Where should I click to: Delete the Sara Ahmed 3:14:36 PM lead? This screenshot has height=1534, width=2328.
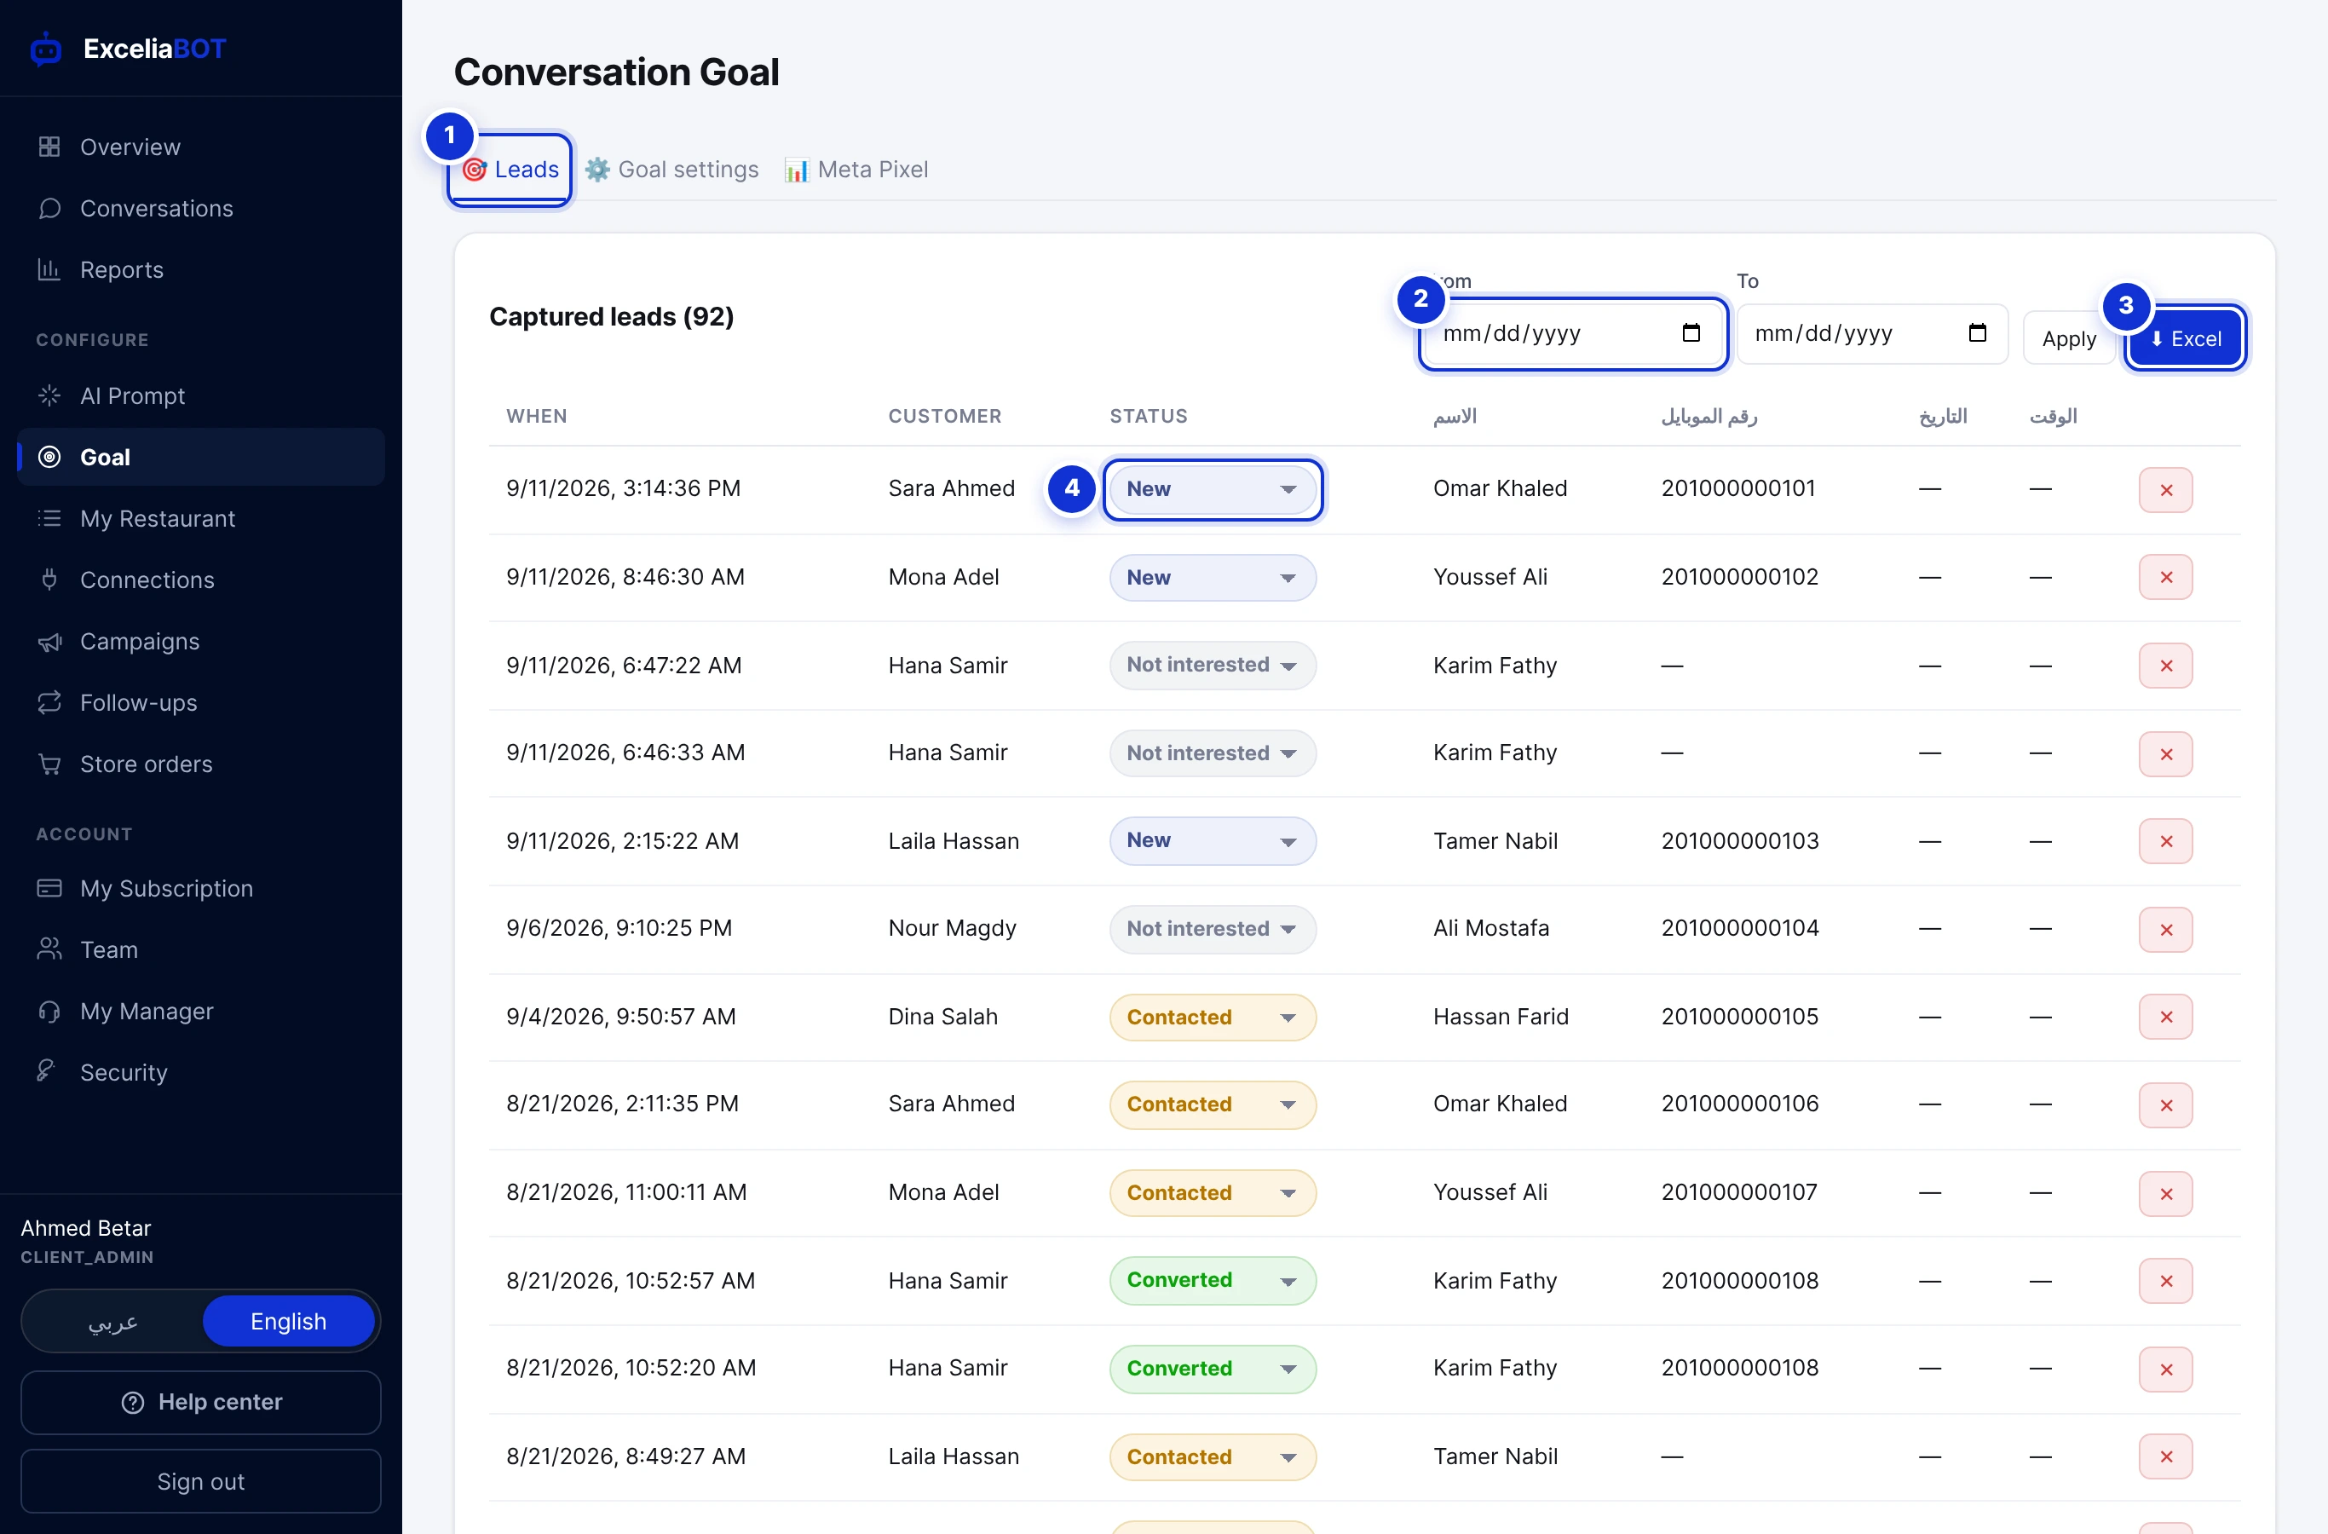click(x=2165, y=490)
